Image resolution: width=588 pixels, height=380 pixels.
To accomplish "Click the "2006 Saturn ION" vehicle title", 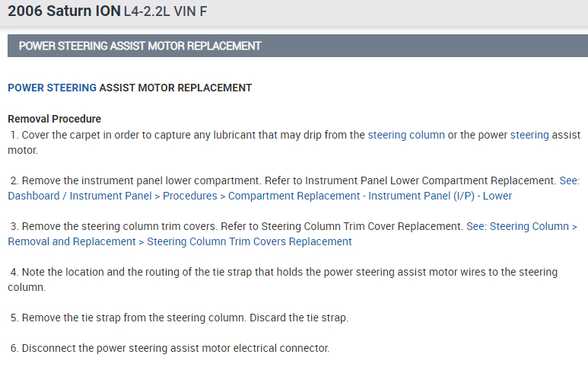I will point(64,11).
